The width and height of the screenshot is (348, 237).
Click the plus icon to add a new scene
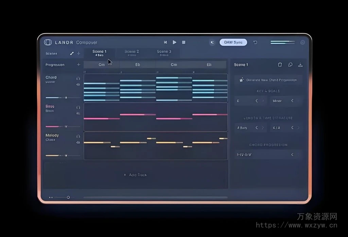pos(78,53)
